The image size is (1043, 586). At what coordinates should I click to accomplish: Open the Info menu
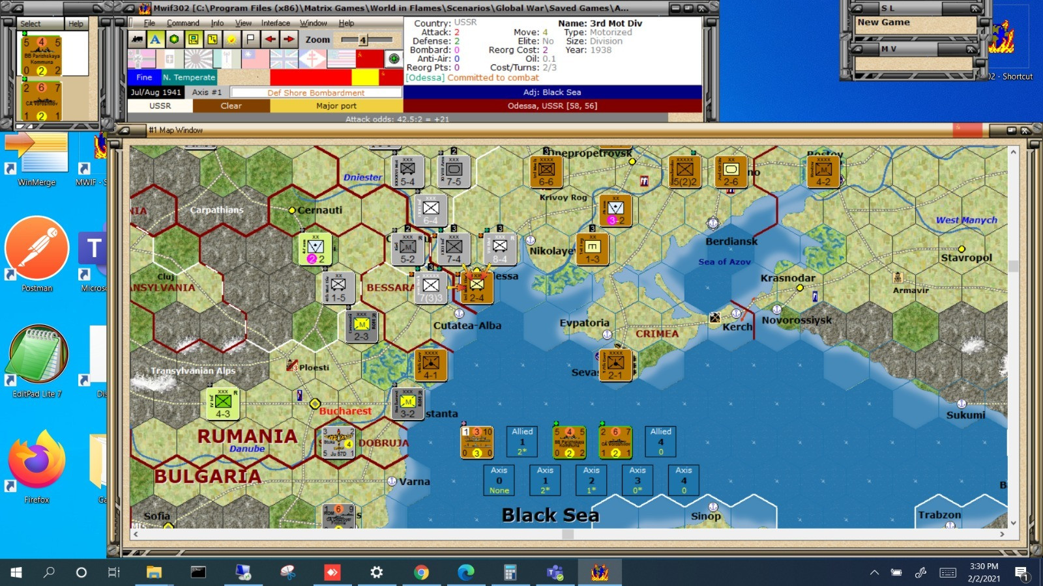point(217,23)
